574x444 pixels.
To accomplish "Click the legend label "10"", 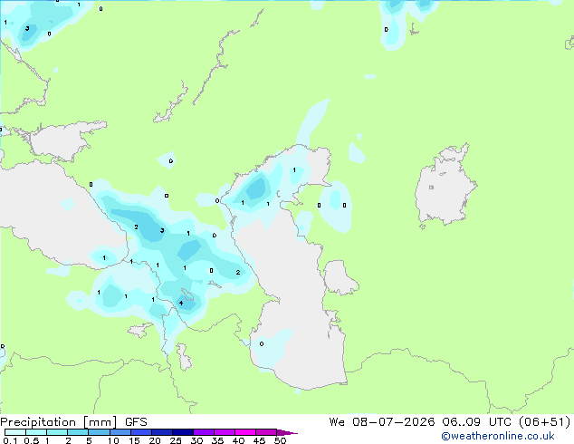I will pos(113,440).
